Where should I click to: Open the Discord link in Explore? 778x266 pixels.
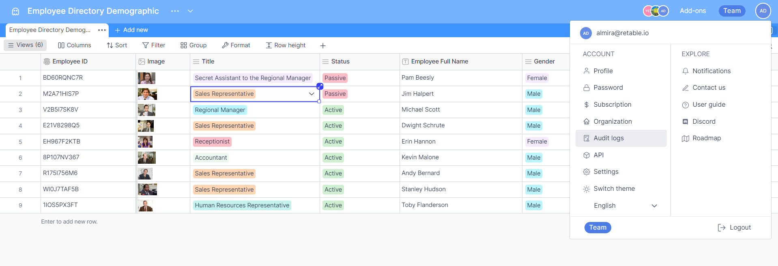(x=703, y=122)
